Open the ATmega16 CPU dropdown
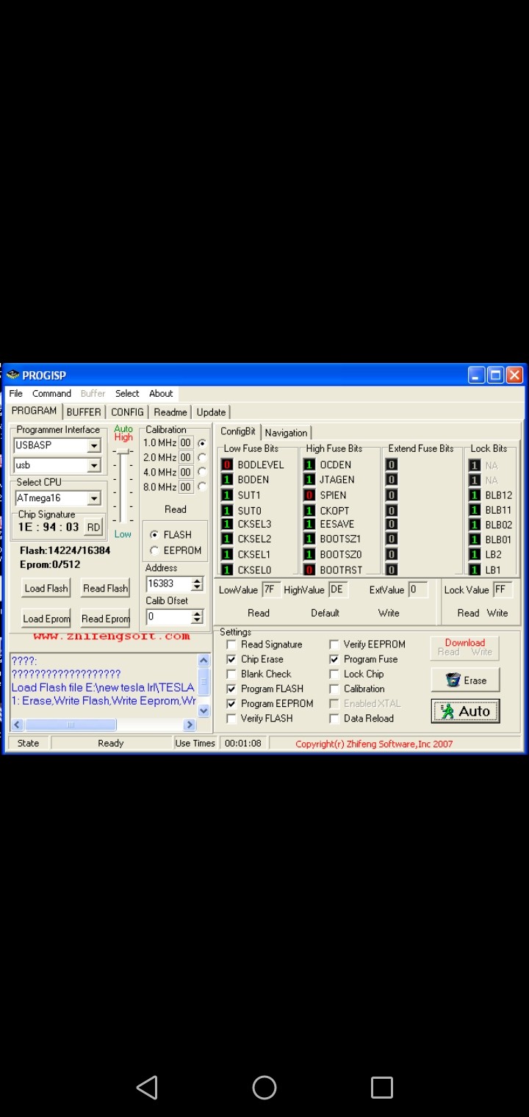529x1117 pixels. (93, 498)
